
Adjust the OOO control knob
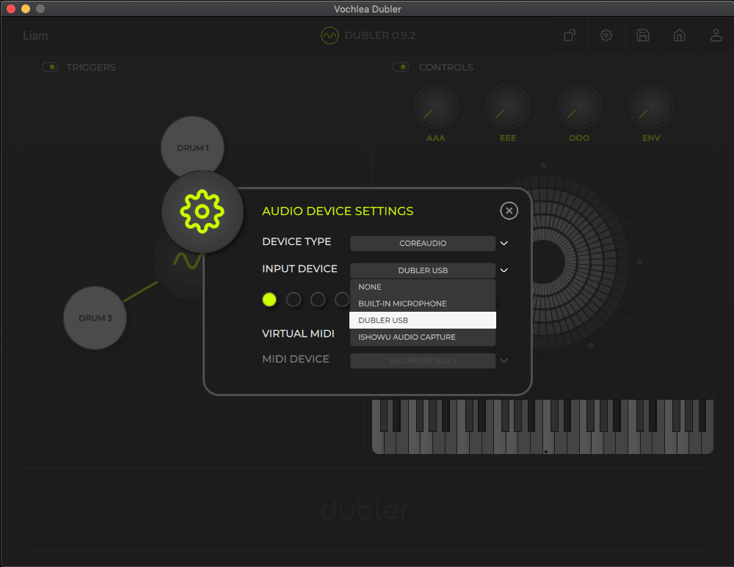(x=580, y=107)
